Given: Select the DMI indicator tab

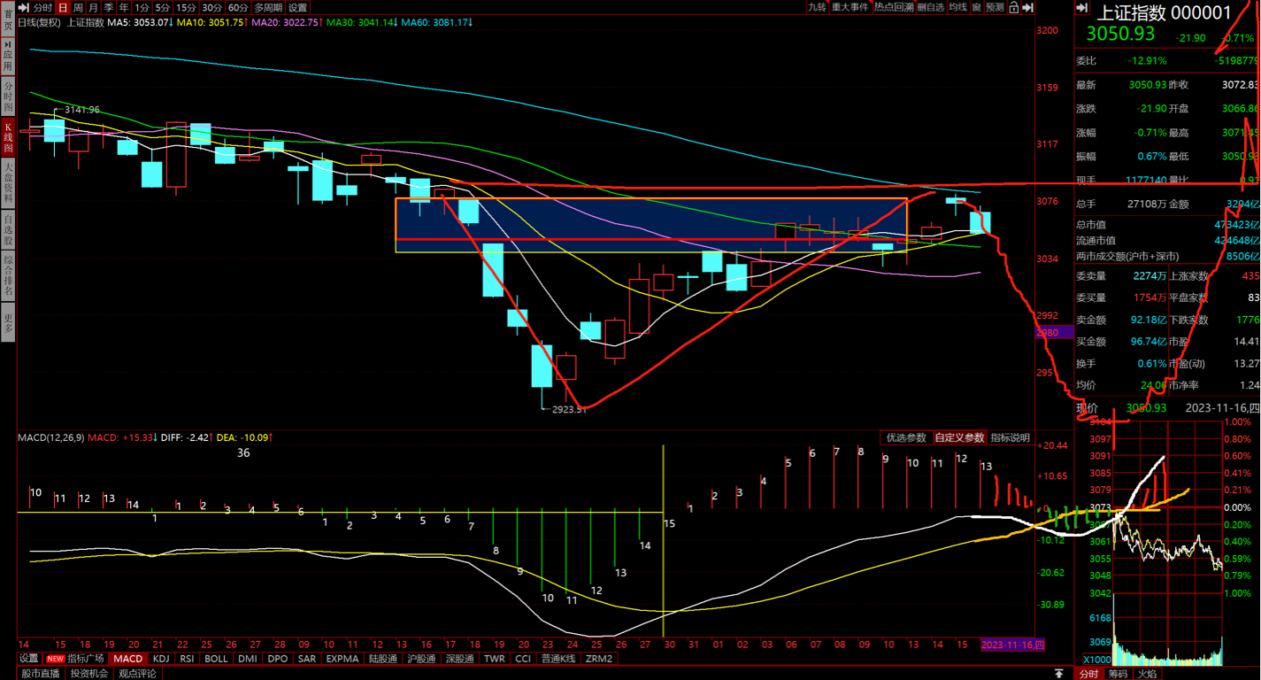Looking at the screenshot, I should pyautogui.click(x=248, y=659).
